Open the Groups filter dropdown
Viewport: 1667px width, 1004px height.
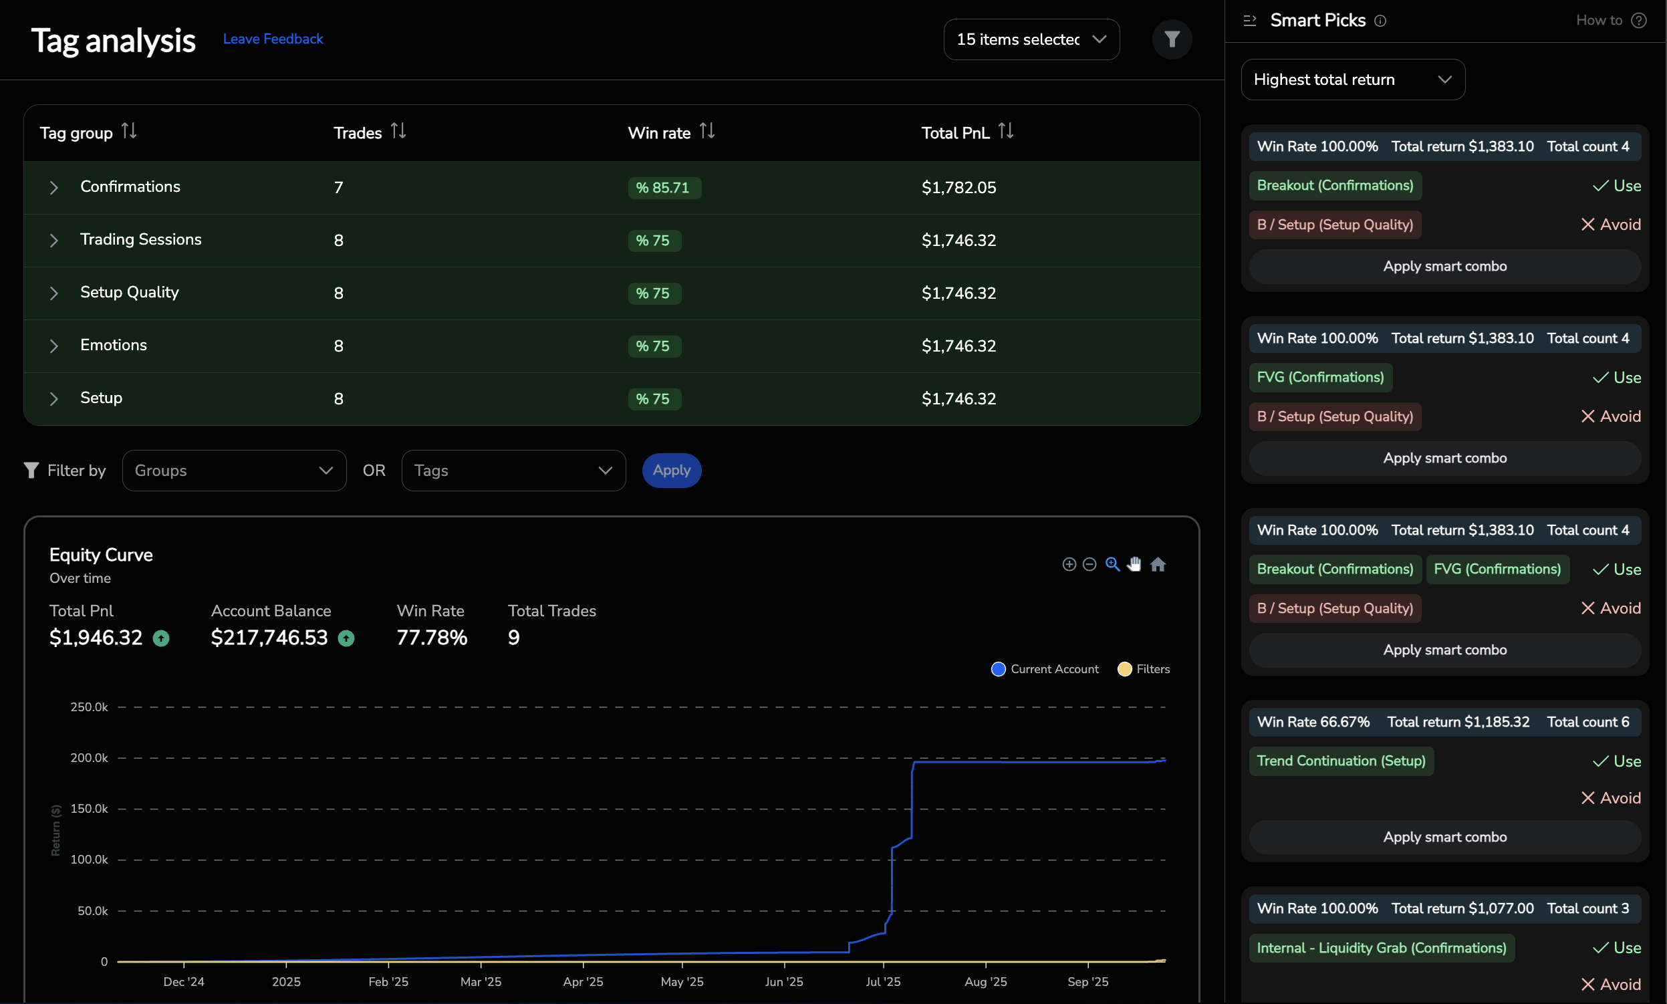[234, 470]
